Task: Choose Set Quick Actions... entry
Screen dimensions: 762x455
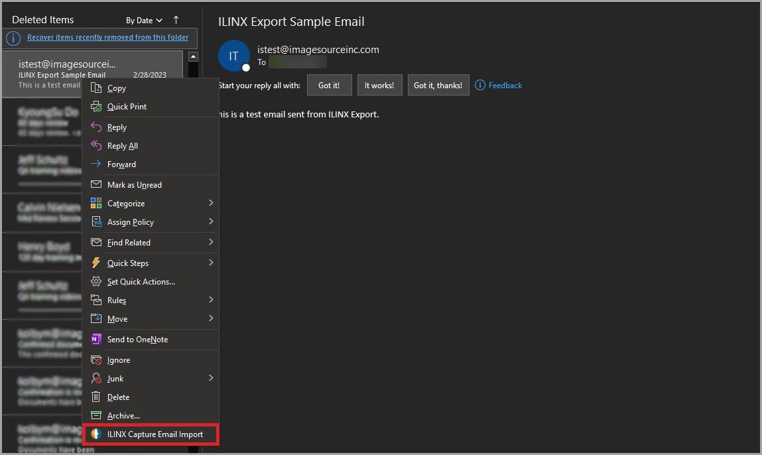Action: [151, 281]
